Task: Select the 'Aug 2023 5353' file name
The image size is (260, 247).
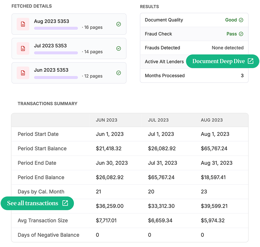Action: (51, 21)
